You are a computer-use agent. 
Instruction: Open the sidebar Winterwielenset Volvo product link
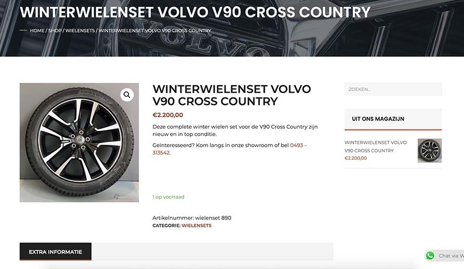point(376,146)
